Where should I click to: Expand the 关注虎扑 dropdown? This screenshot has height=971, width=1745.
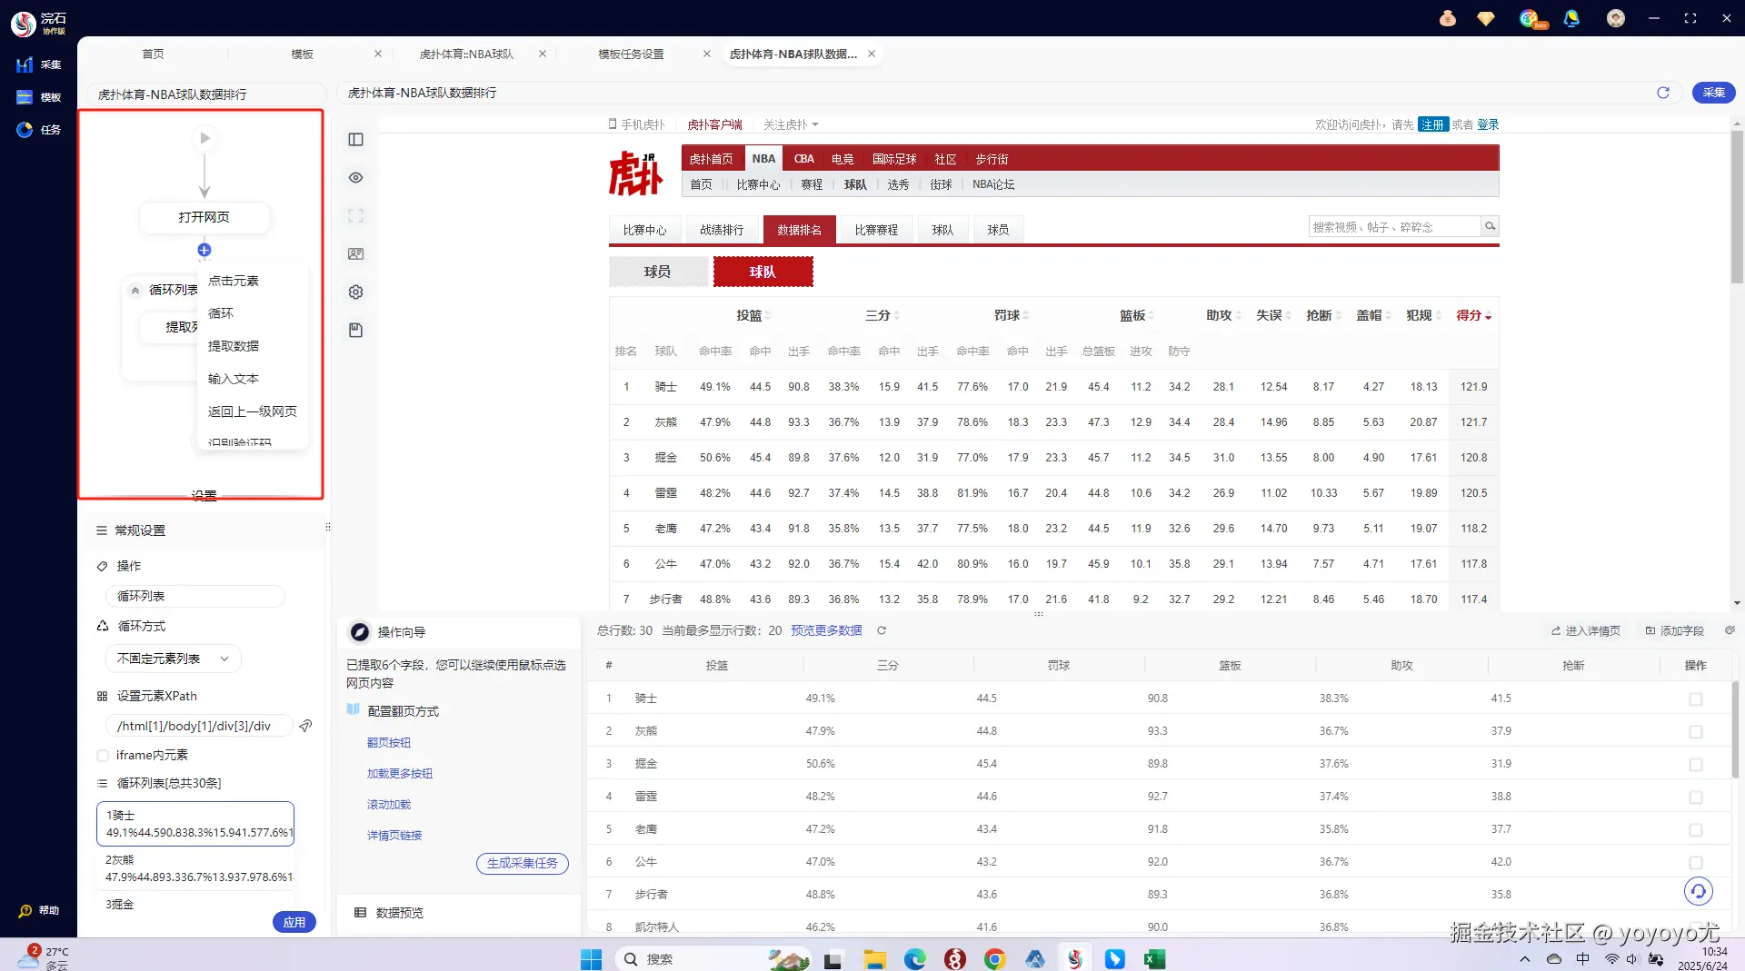coord(791,124)
